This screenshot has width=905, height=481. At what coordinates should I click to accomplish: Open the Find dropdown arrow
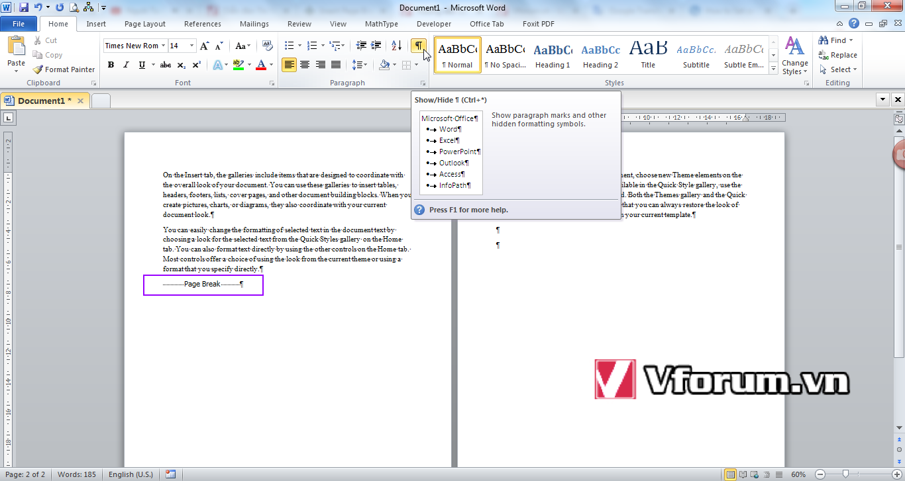tap(851, 40)
